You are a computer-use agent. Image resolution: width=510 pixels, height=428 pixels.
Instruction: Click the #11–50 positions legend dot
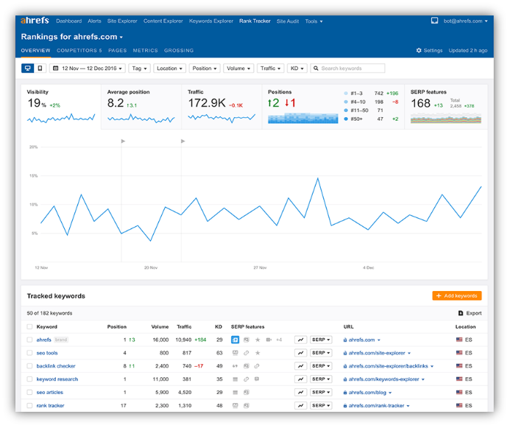(x=346, y=110)
